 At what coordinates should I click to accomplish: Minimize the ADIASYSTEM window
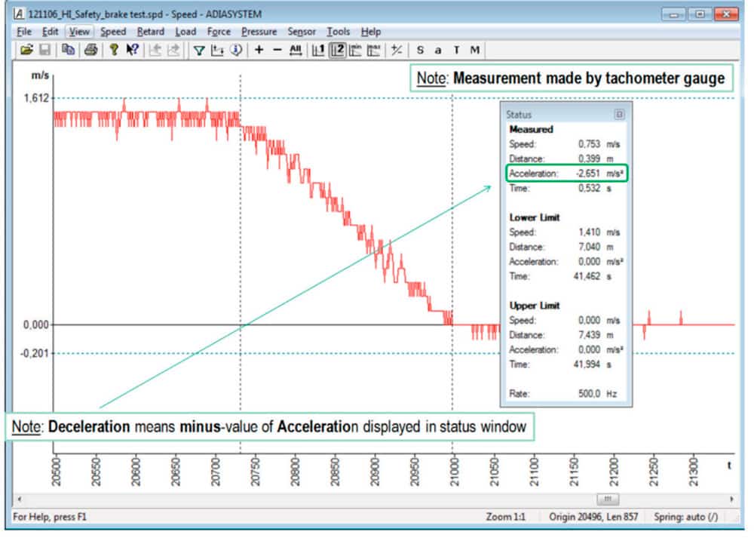tap(673, 14)
